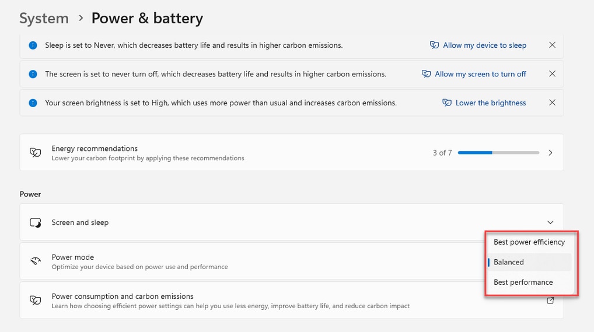Image resolution: width=594 pixels, height=332 pixels.
Task: Click info icon beside screen brightness warning
Action: click(33, 103)
